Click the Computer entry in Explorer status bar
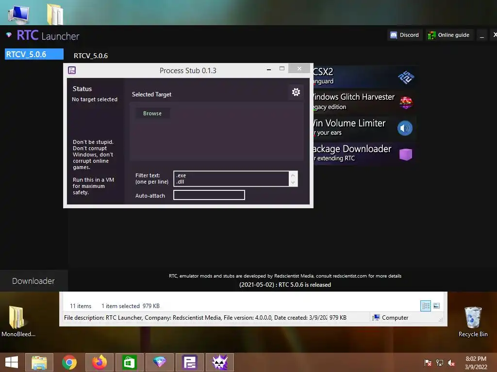 pos(391,318)
